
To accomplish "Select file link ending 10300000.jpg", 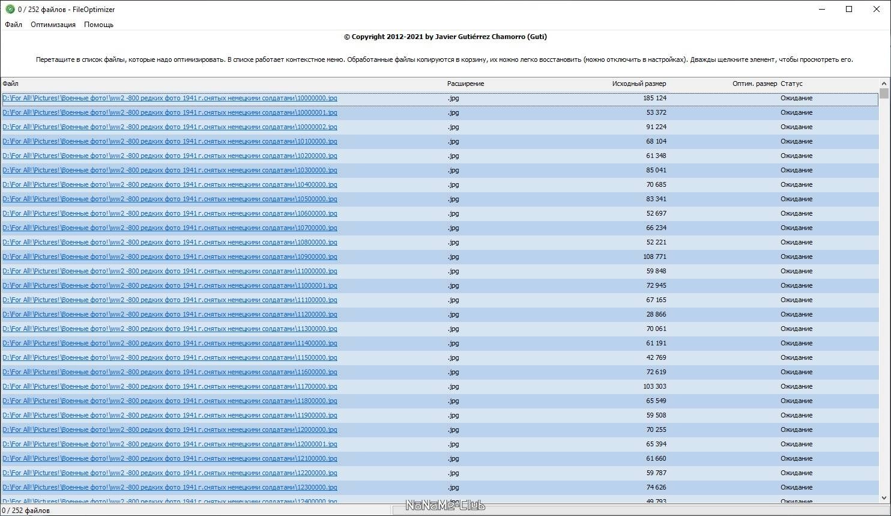I will point(170,170).
